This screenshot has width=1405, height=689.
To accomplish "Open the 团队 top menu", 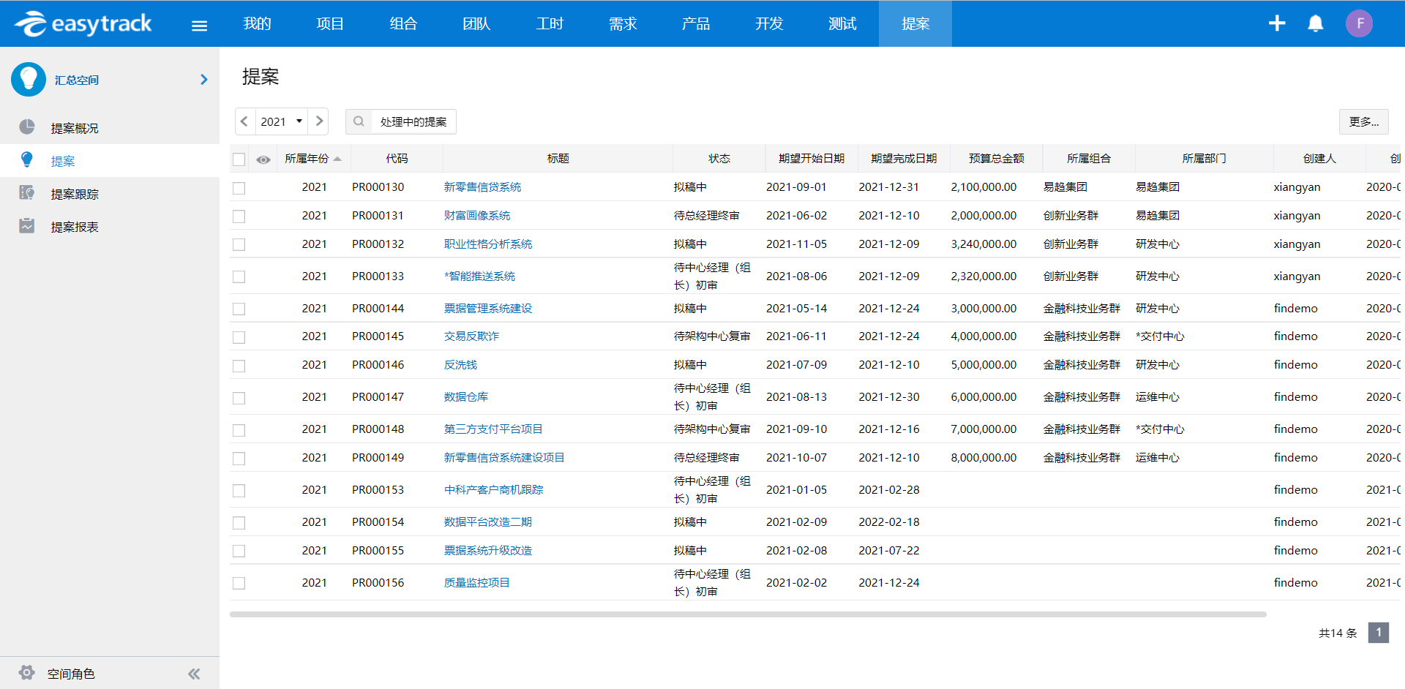I will point(476,23).
